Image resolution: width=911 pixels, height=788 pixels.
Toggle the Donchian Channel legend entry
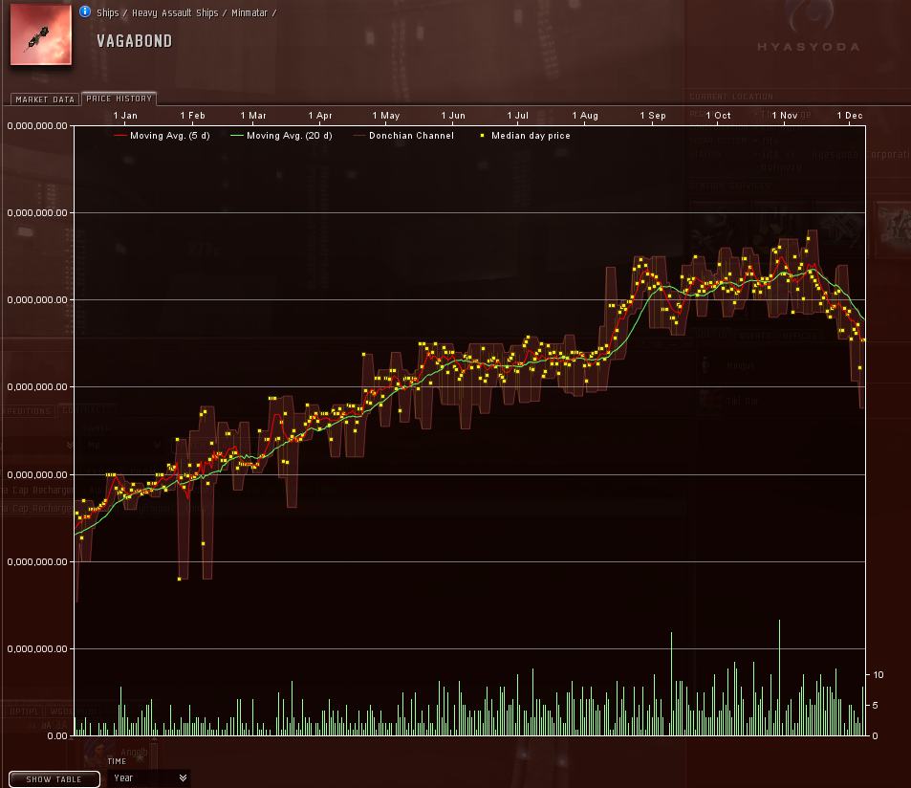pos(403,136)
